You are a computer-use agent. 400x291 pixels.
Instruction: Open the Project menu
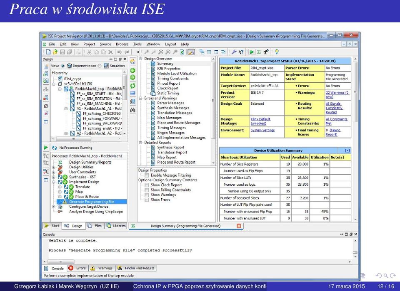coord(89,44)
